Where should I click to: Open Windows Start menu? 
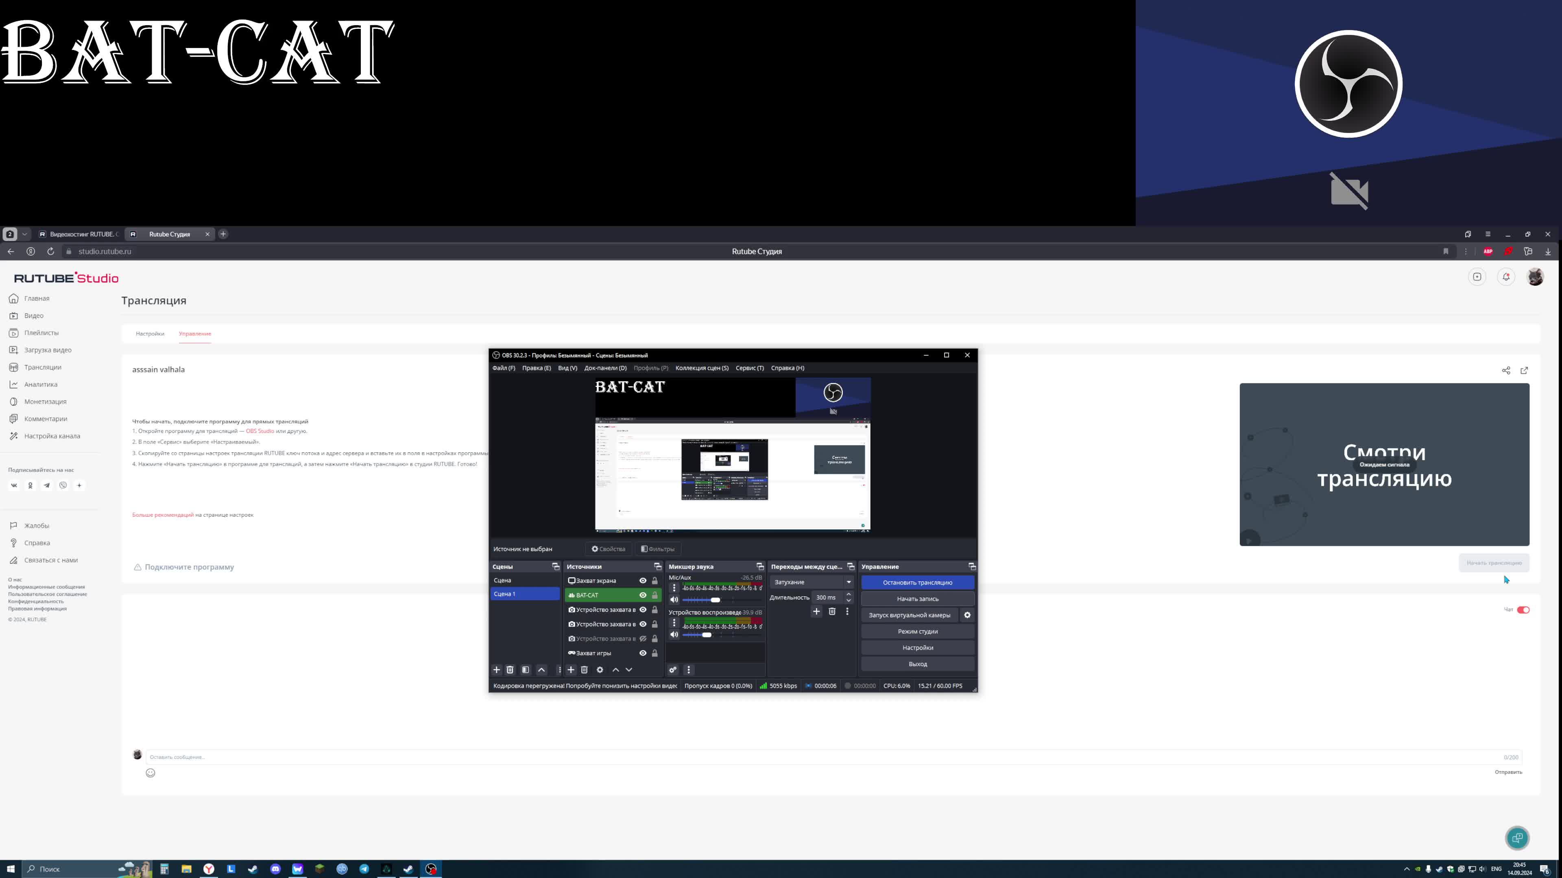point(10,869)
